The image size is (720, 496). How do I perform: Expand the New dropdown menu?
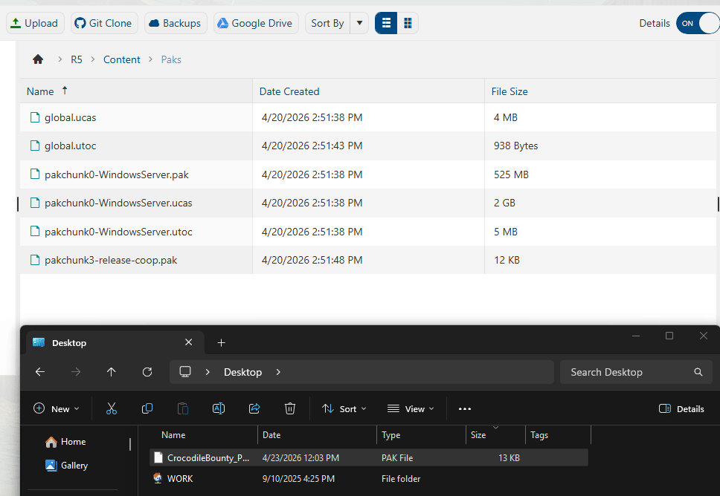[57, 408]
